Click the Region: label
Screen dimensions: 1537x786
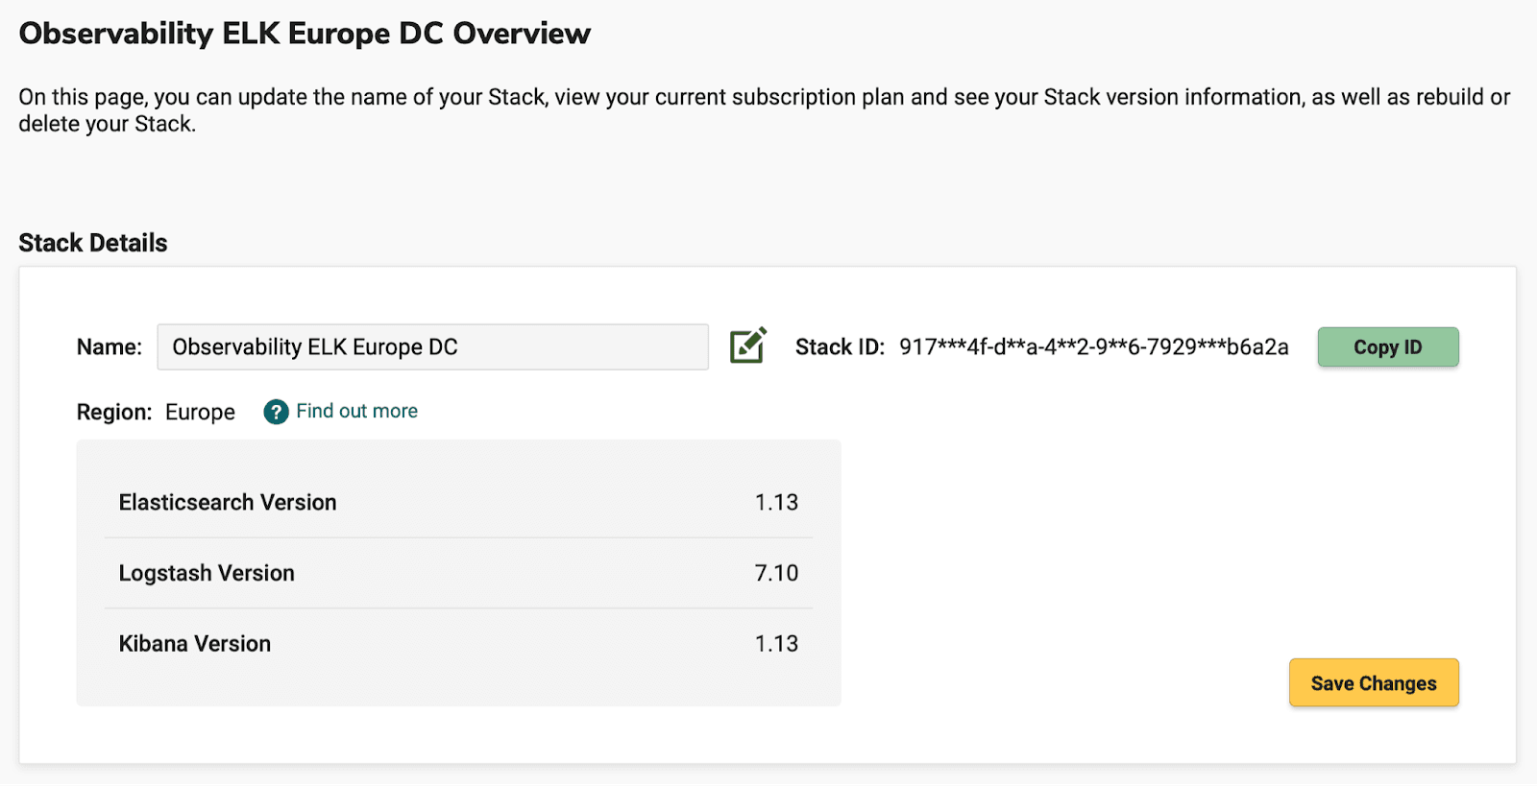pyautogui.click(x=114, y=412)
